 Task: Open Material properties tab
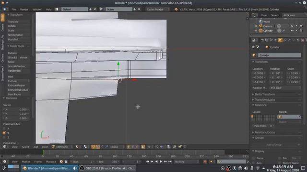pyautogui.click(x=298, y=40)
